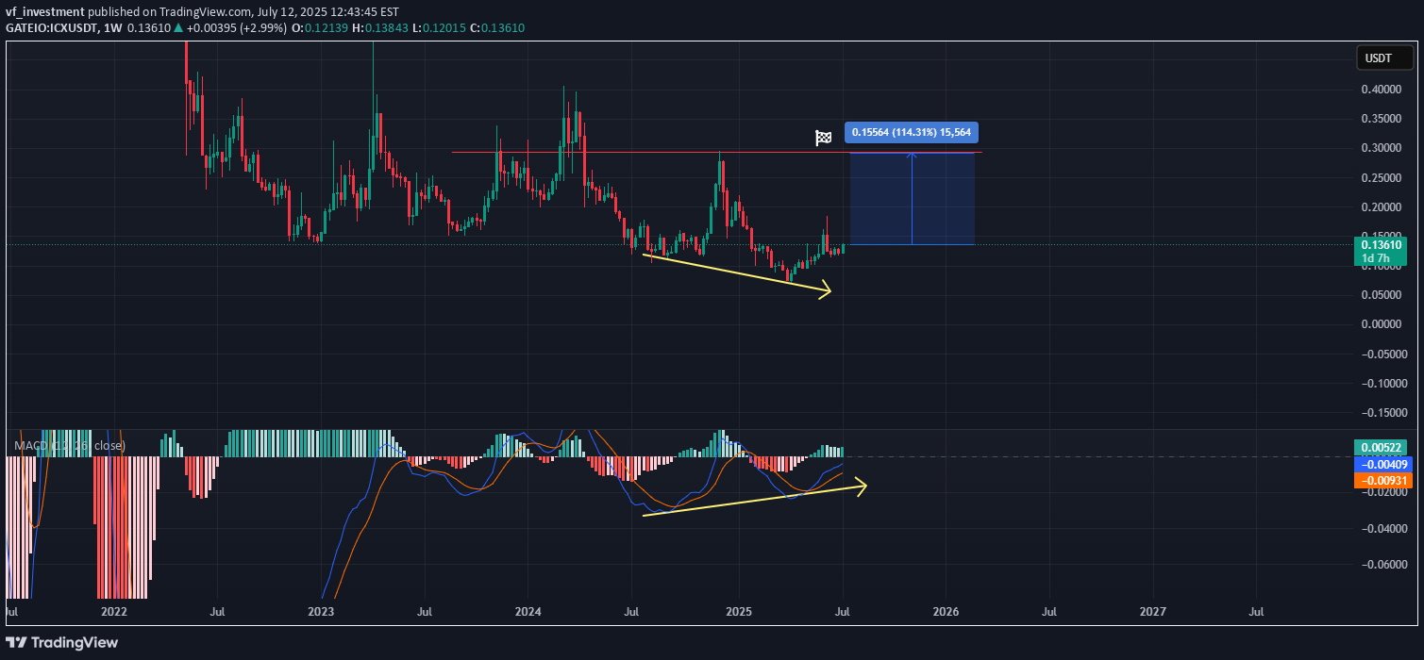Image resolution: width=1424 pixels, height=660 pixels.
Task: Click the green MACD histogram value 0.00522
Action: pyautogui.click(x=1382, y=448)
